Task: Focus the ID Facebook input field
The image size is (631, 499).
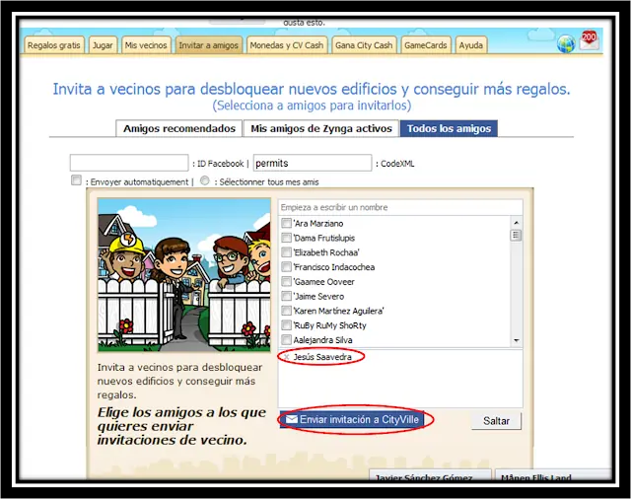Action: pyautogui.click(x=129, y=163)
